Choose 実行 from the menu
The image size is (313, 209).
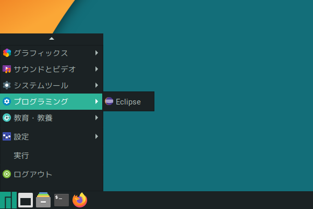tap(51, 155)
